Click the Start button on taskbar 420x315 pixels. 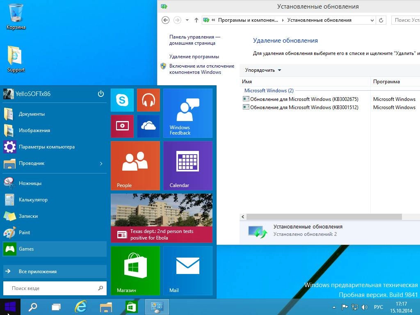(x=10, y=307)
